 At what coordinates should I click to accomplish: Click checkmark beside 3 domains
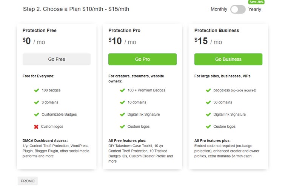pyautogui.click(x=37, y=102)
